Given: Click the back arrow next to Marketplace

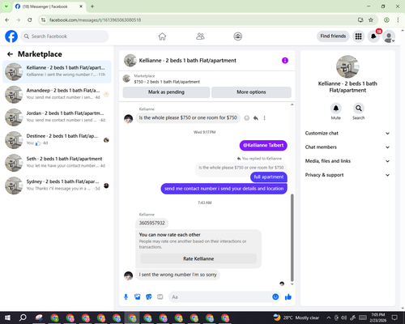Looking at the screenshot, I should [10, 54].
